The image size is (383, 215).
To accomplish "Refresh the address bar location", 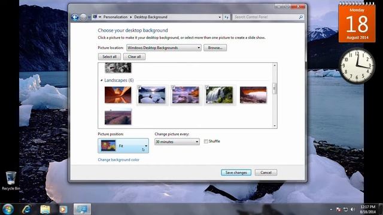I will 226,17.
